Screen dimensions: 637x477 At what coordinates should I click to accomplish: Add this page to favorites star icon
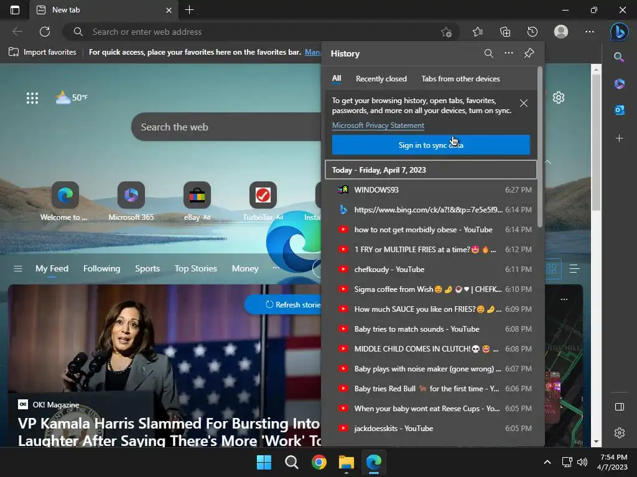(446, 32)
